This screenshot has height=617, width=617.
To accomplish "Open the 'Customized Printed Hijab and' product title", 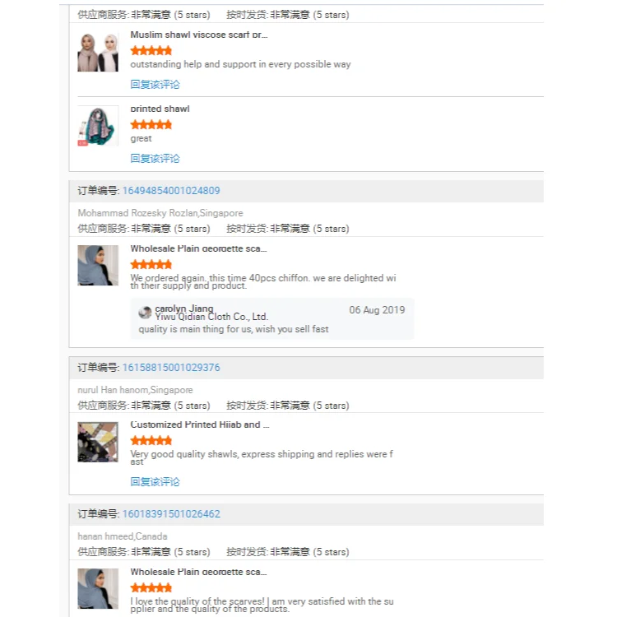I will tap(200, 424).
